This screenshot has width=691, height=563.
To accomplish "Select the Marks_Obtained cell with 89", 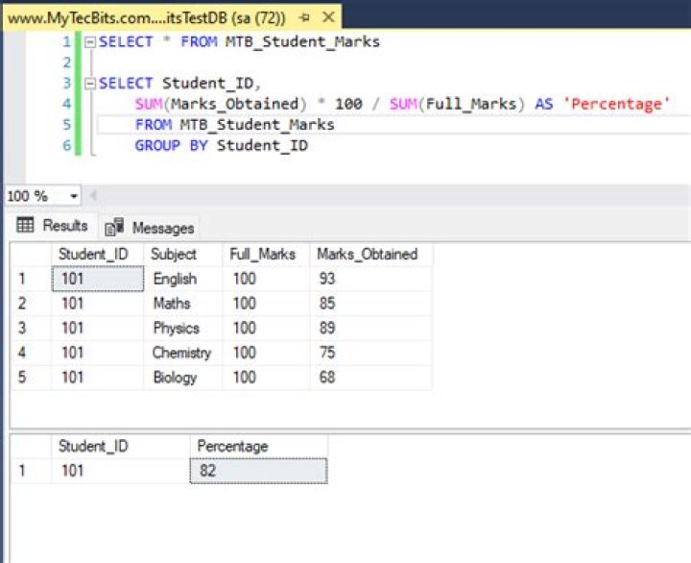I will point(370,329).
